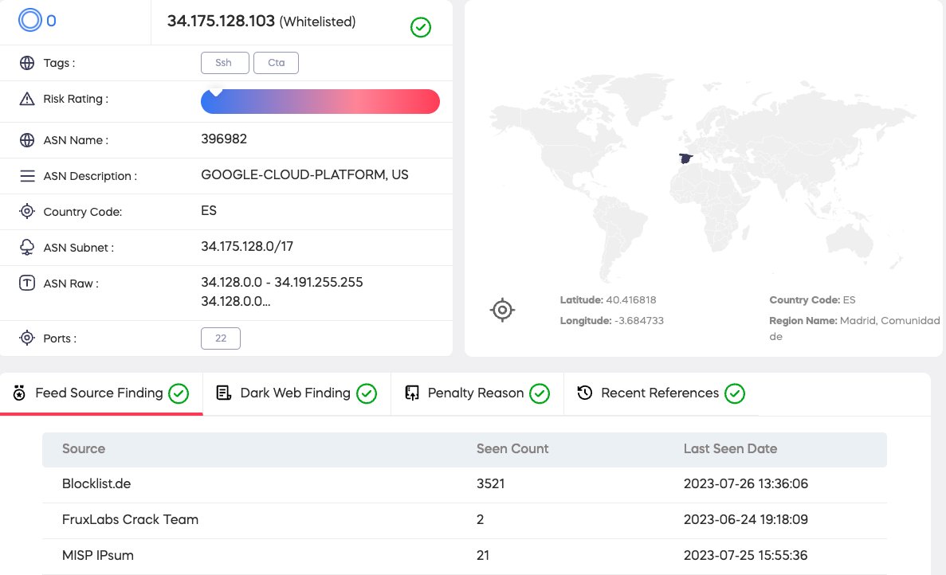This screenshot has width=946, height=575.
Task: Click the T icon beside ASN Raw
Action: (x=27, y=283)
